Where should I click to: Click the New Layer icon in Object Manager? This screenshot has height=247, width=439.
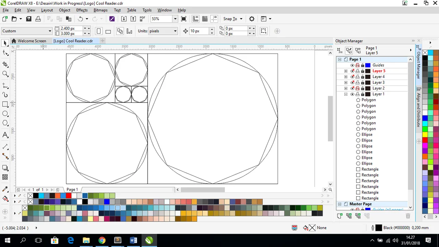point(340,216)
